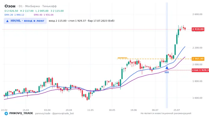209x117 pixels.
Task: Click the HH/HL long entry badge
Action: tap(25, 21)
